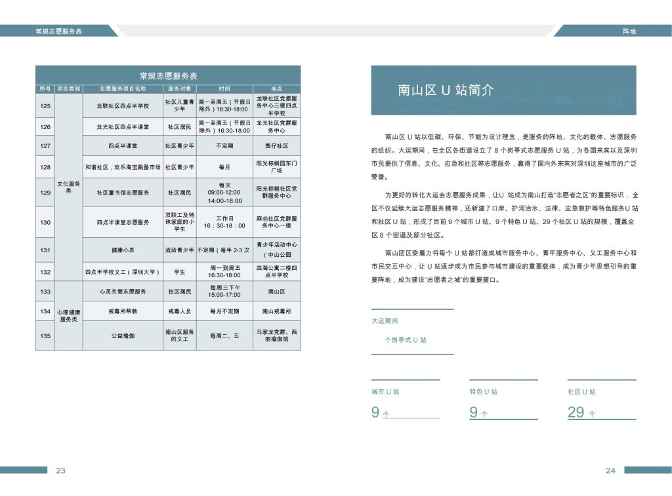Click the '社区 U 站' statistic label
Screen dimensions: 672x496
pyautogui.click(x=581, y=392)
